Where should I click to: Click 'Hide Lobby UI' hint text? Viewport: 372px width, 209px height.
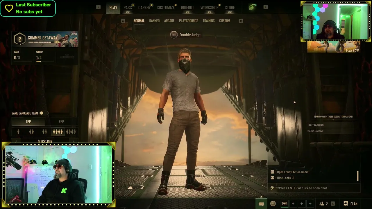click(x=286, y=178)
